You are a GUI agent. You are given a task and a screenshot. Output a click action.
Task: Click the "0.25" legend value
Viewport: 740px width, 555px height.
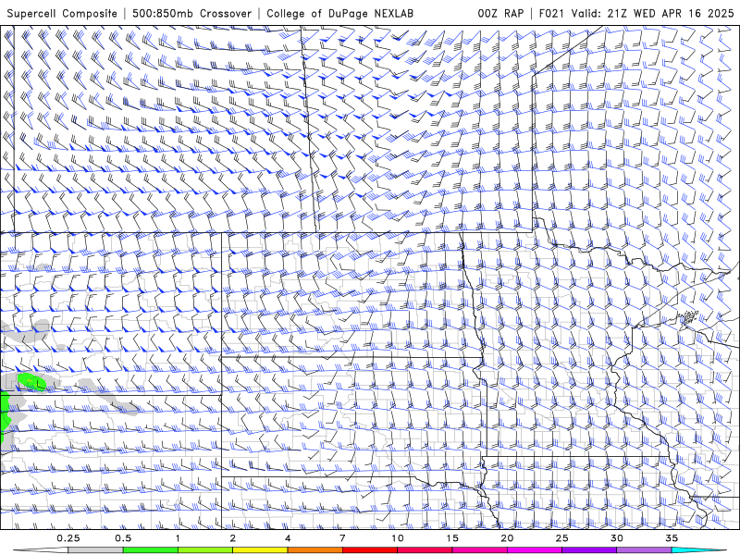coord(68,538)
